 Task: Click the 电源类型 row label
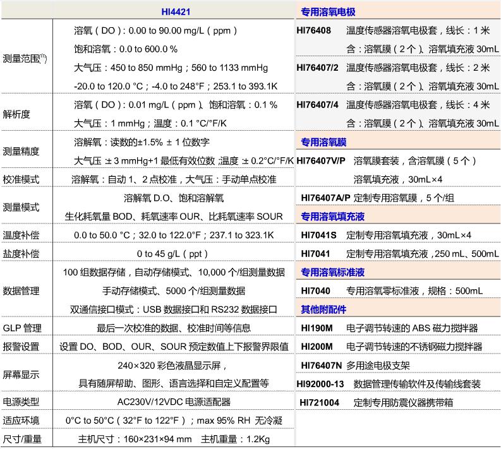coord(21,402)
